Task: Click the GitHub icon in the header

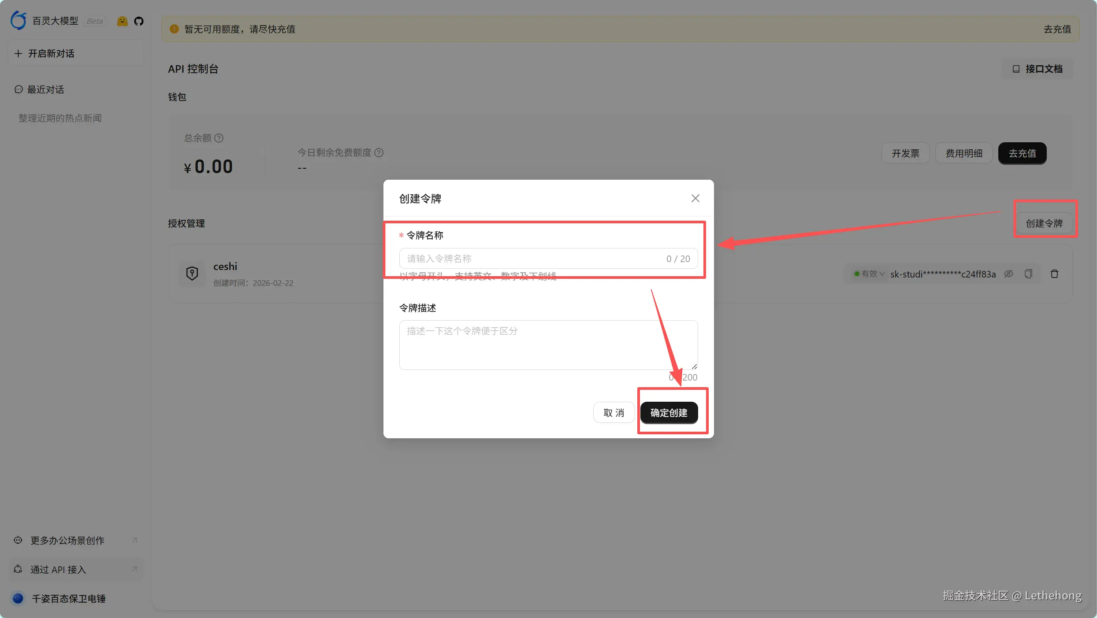Action: [x=139, y=21]
